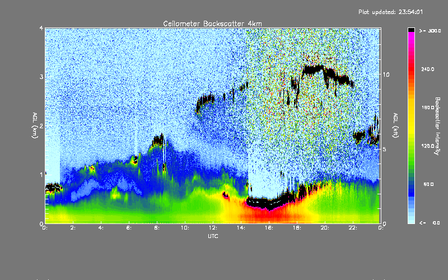Click the 'AGL (kft)' axis label
This screenshot has height=280, width=448.
tap(395, 125)
